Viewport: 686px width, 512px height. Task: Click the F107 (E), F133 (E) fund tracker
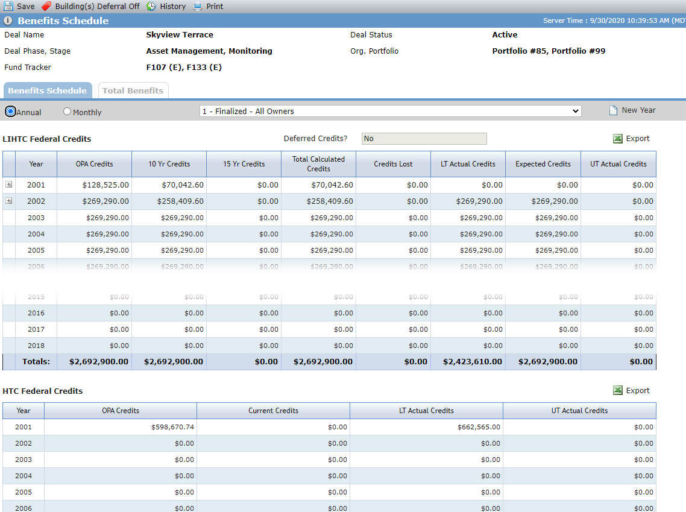[x=184, y=67]
